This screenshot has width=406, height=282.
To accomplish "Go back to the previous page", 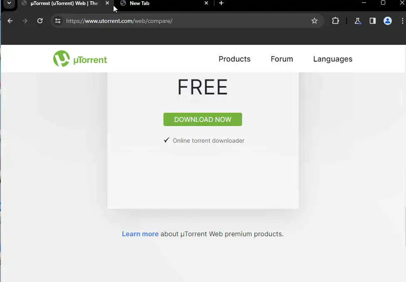I will (10, 21).
